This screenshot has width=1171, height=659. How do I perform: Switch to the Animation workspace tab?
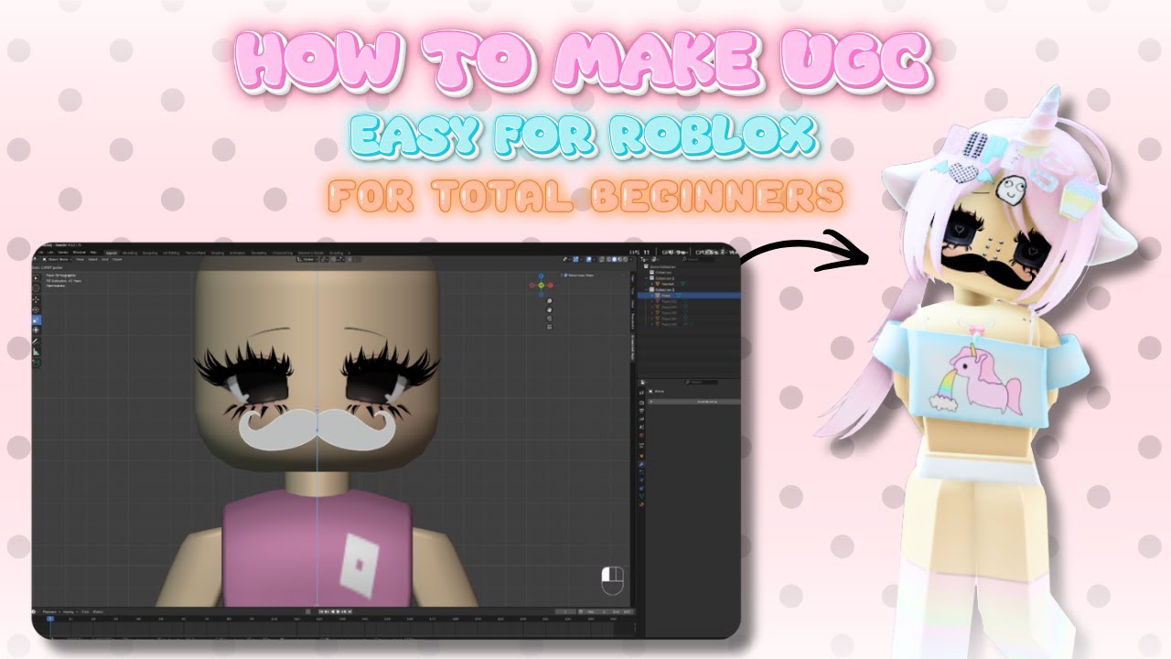click(238, 254)
